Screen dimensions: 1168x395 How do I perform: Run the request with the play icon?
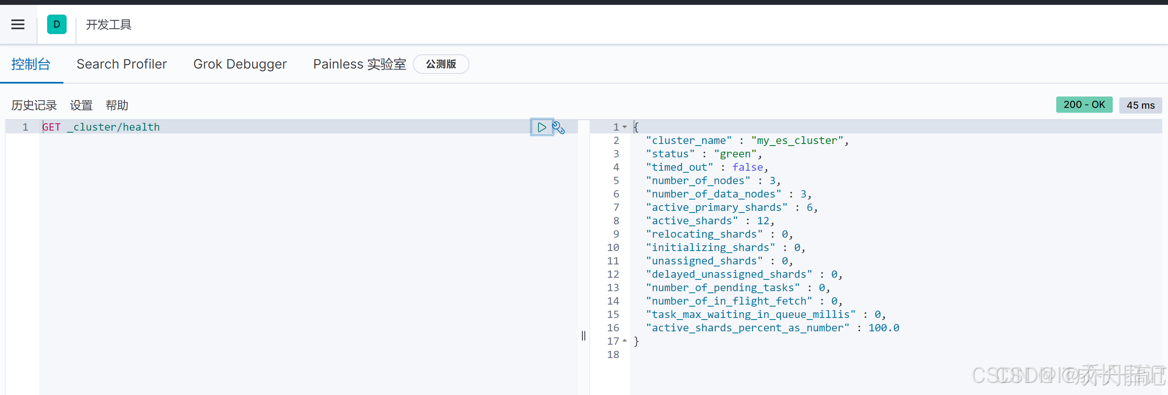click(541, 127)
